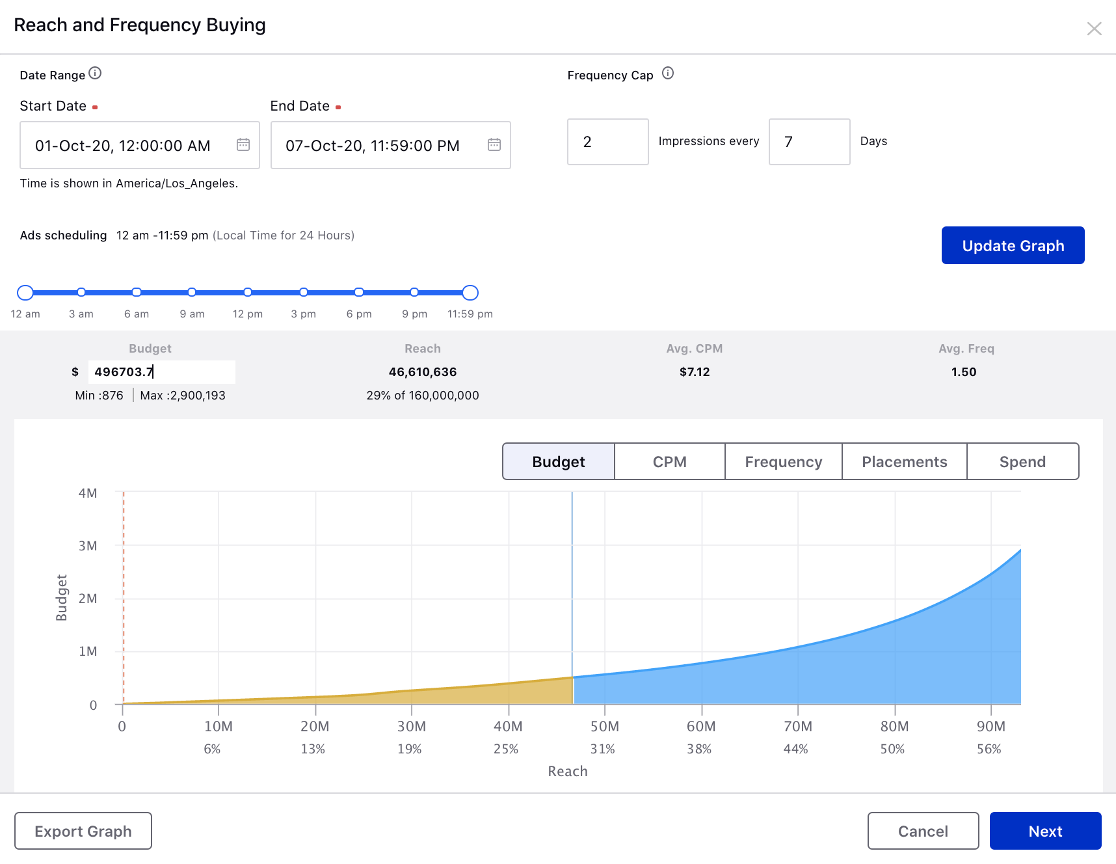
Task: Open the Start Date calendar picker icon
Action: point(243,144)
